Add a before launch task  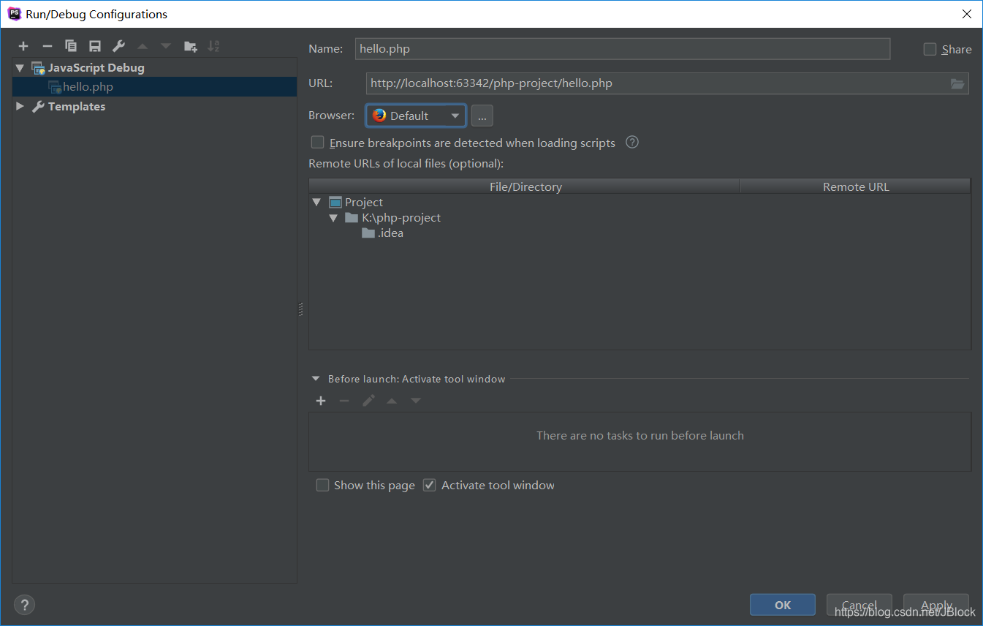(x=321, y=401)
